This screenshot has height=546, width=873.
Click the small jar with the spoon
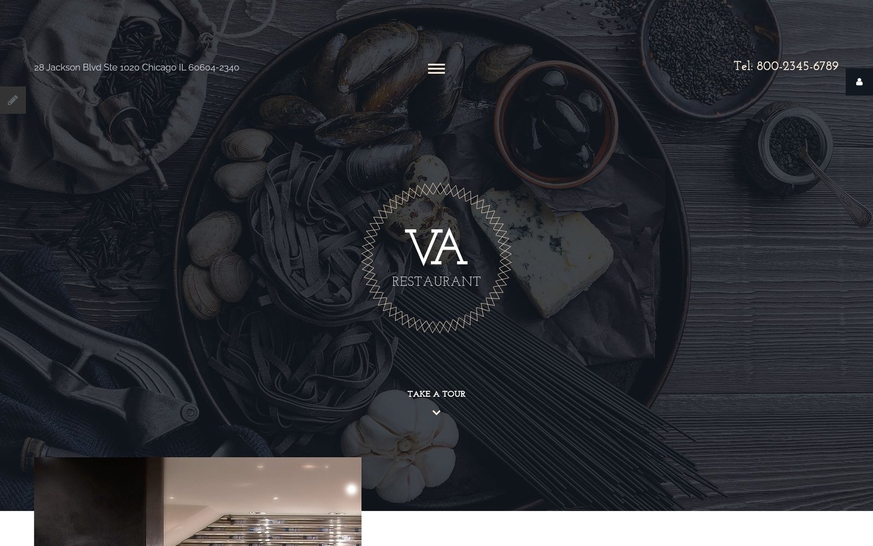click(x=792, y=146)
